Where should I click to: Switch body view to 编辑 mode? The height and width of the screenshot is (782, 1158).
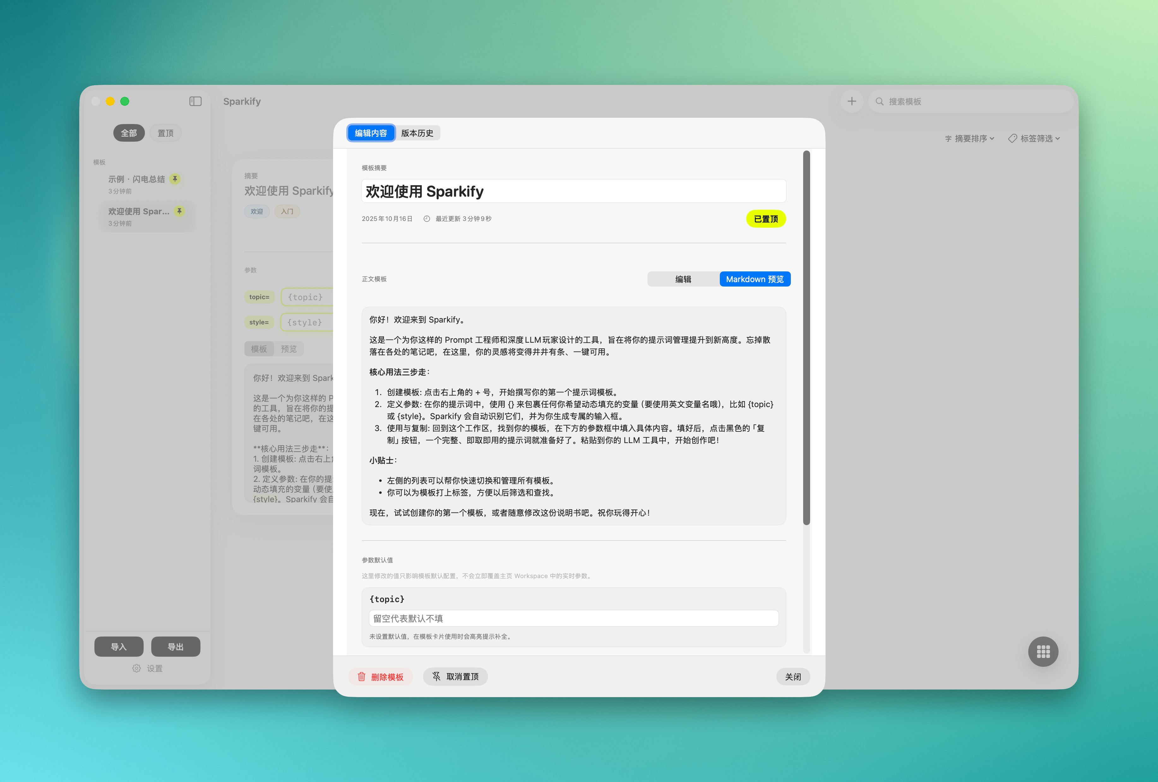coord(683,279)
